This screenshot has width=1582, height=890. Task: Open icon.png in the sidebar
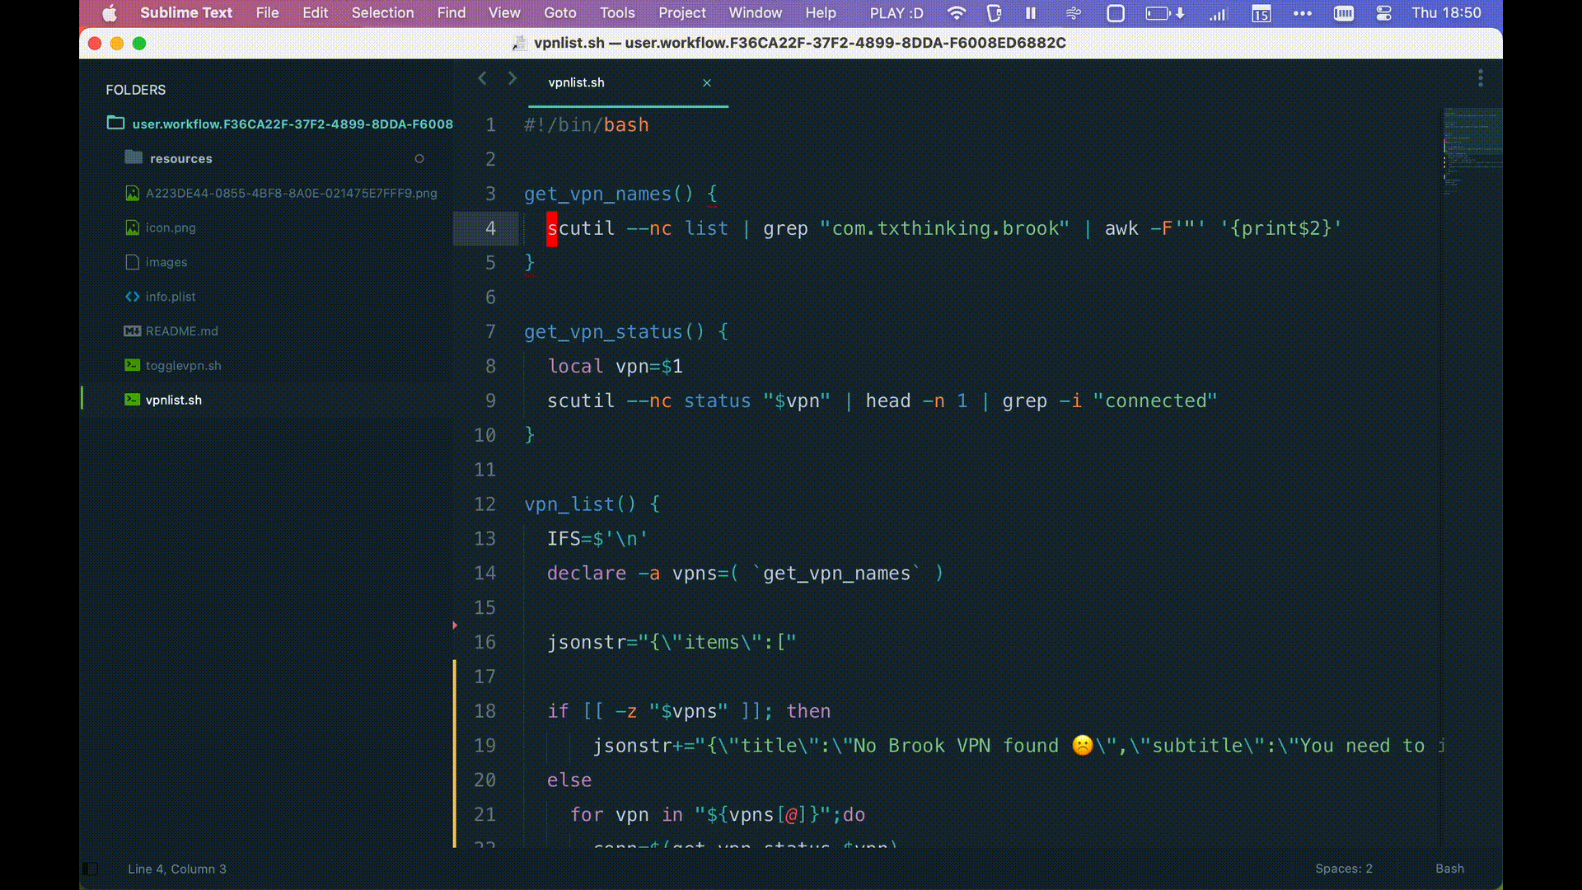pyautogui.click(x=171, y=227)
